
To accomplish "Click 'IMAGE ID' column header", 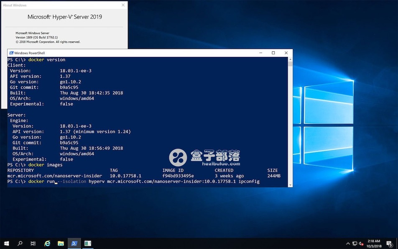I will 173,170.
